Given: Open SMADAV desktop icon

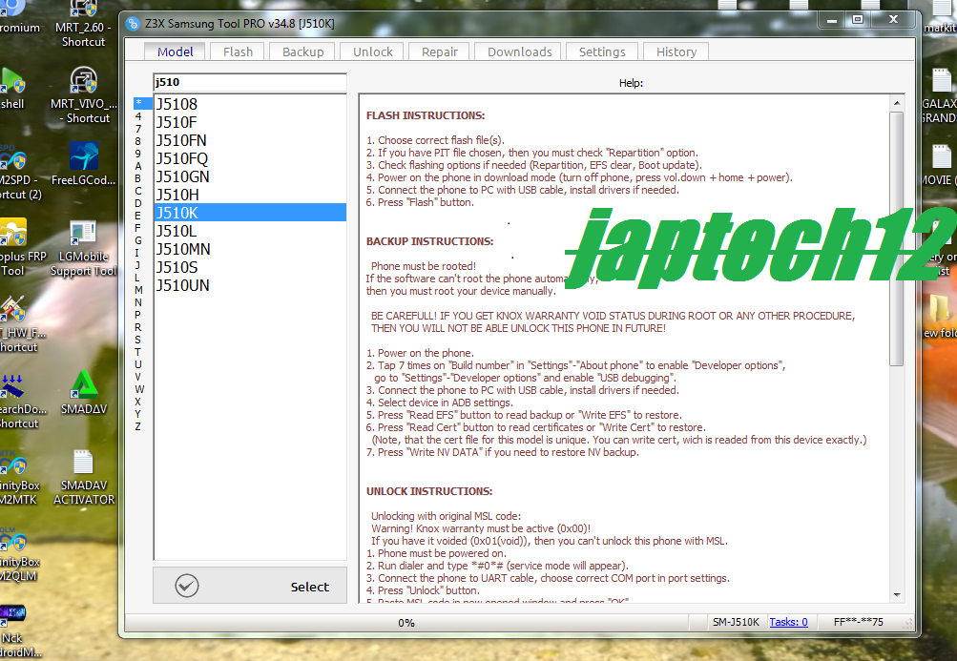Looking at the screenshot, I should point(84,393).
